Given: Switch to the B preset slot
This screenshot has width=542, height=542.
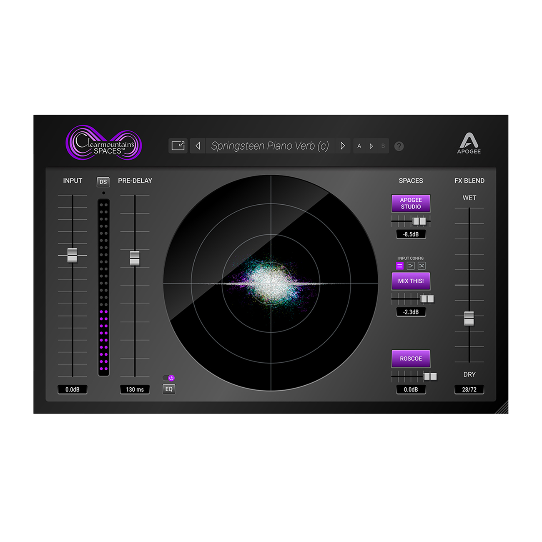Looking at the screenshot, I should 383,146.
